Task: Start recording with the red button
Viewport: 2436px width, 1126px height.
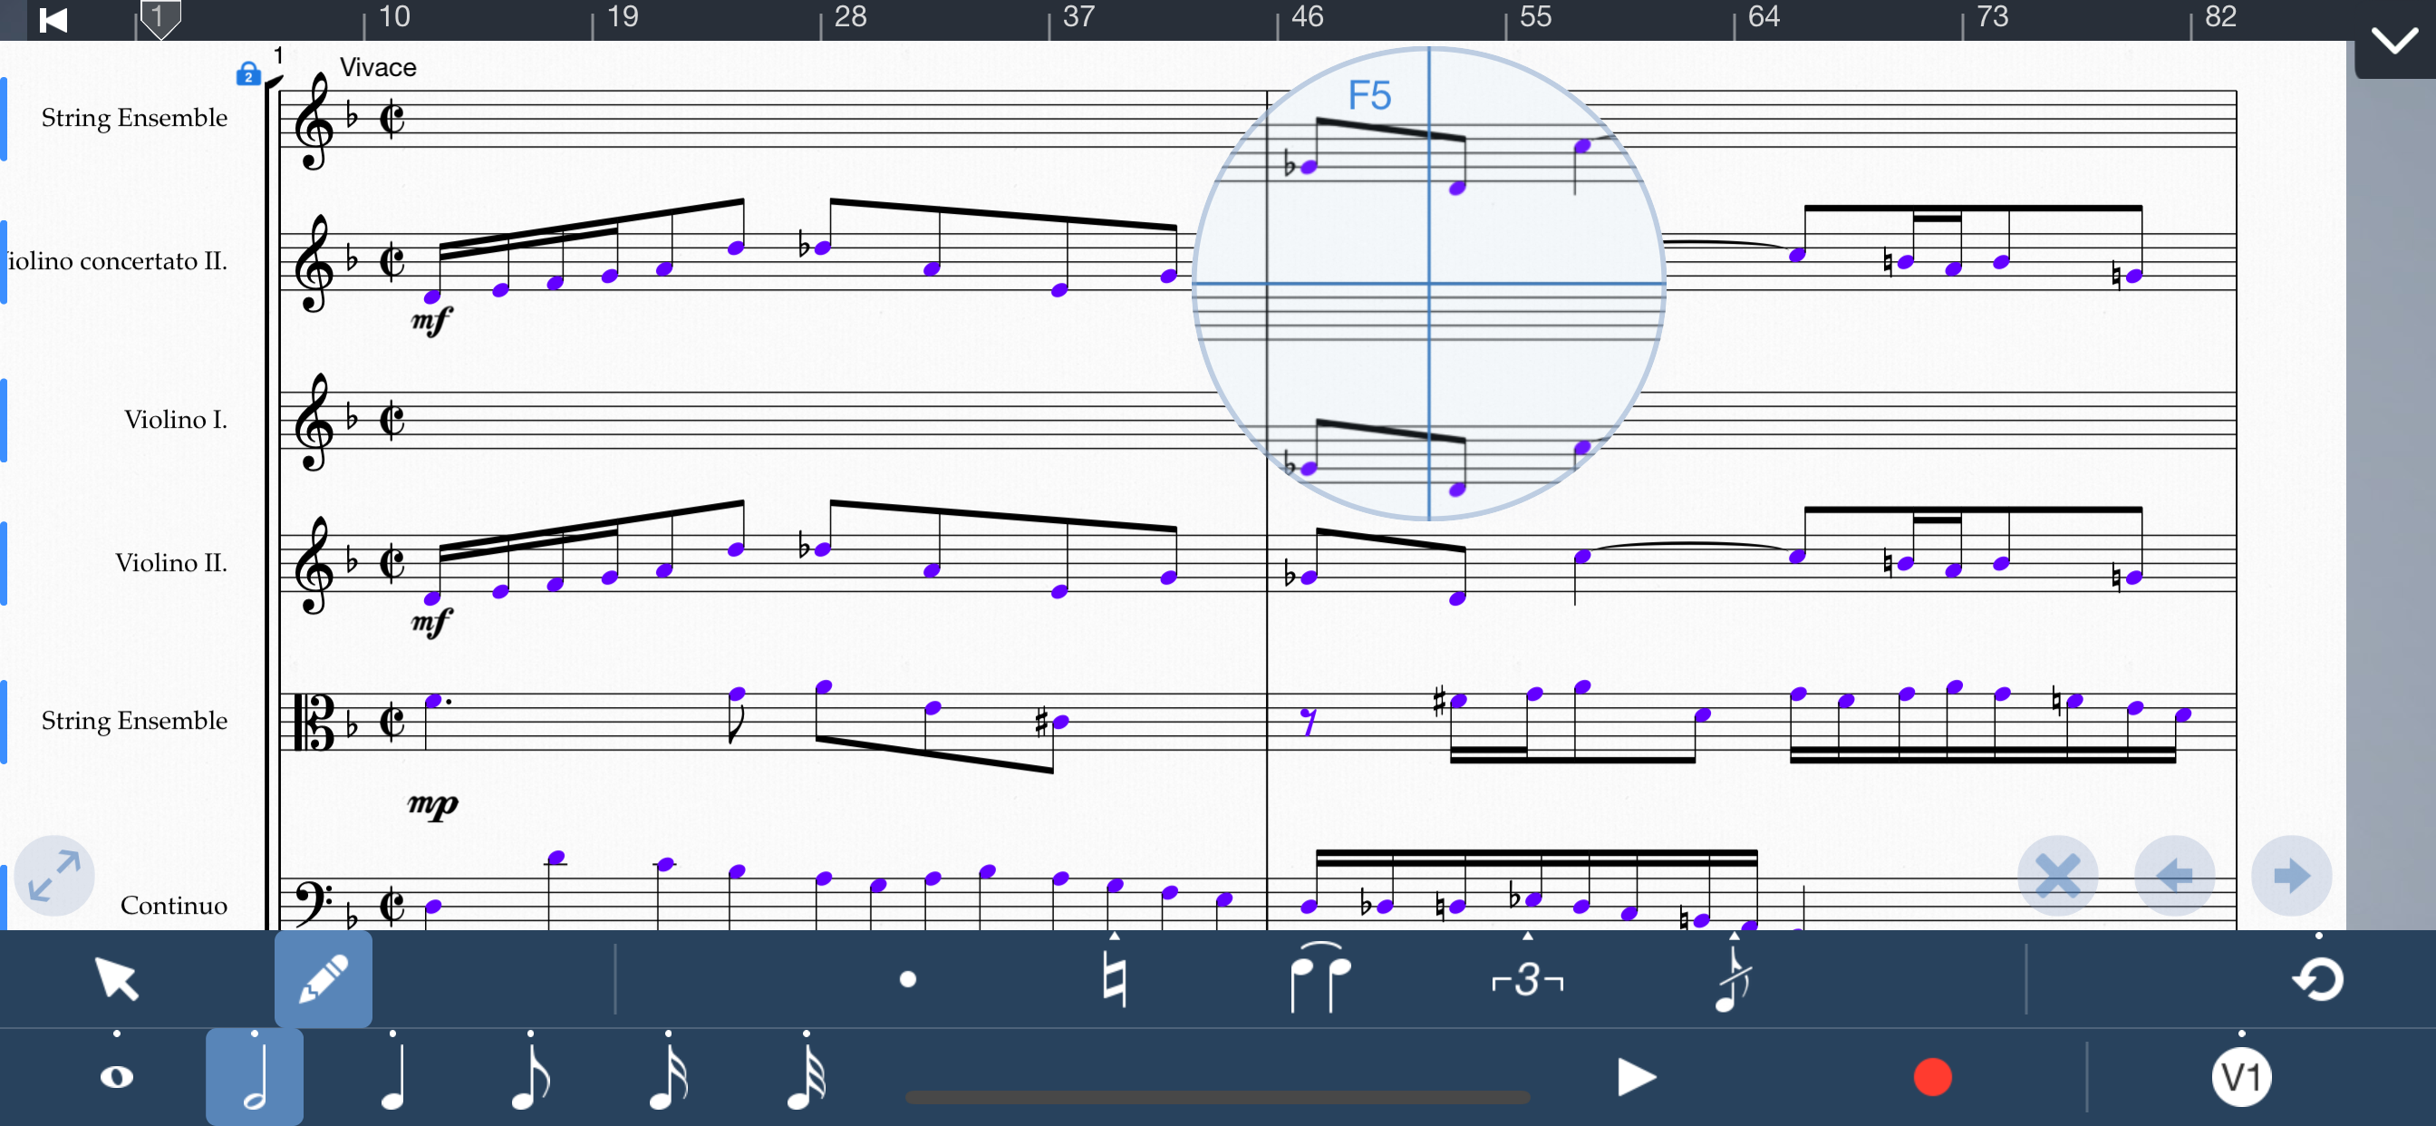Action: pos(1932,1077)
